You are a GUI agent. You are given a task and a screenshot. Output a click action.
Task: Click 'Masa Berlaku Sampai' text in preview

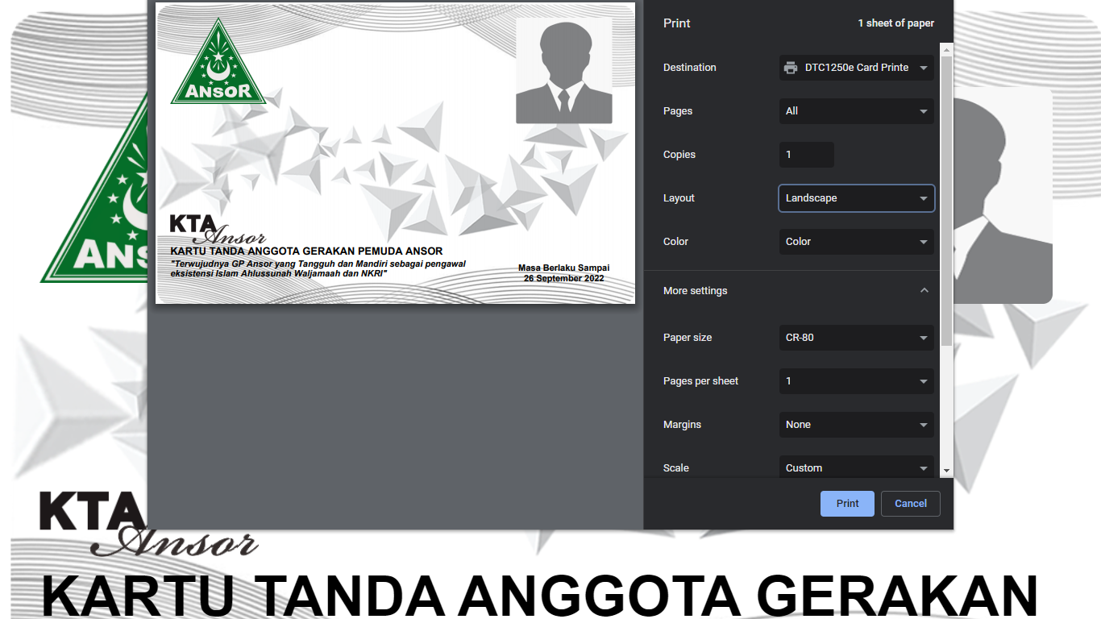click(x=563, y=268)
